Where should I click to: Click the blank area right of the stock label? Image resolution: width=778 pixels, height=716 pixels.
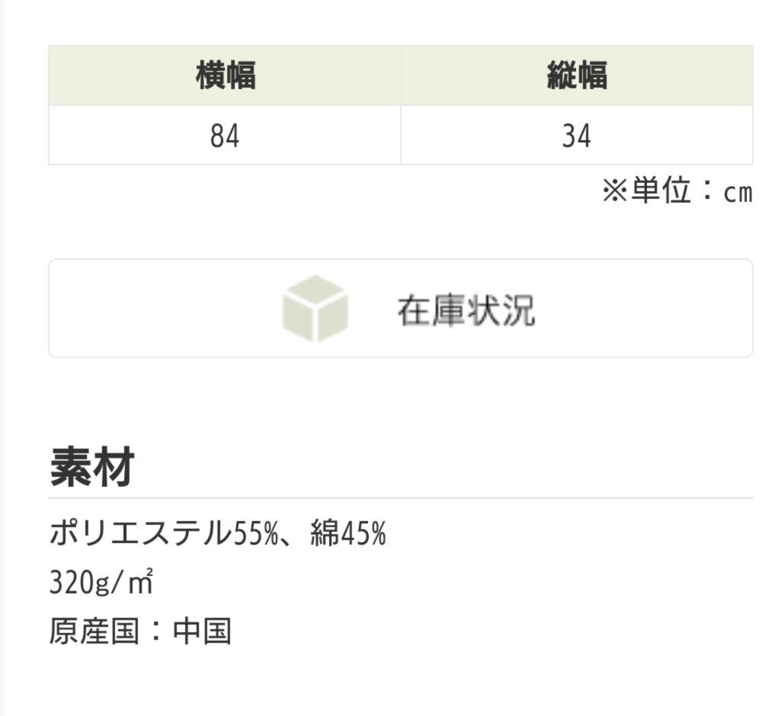tap(648, 308)
